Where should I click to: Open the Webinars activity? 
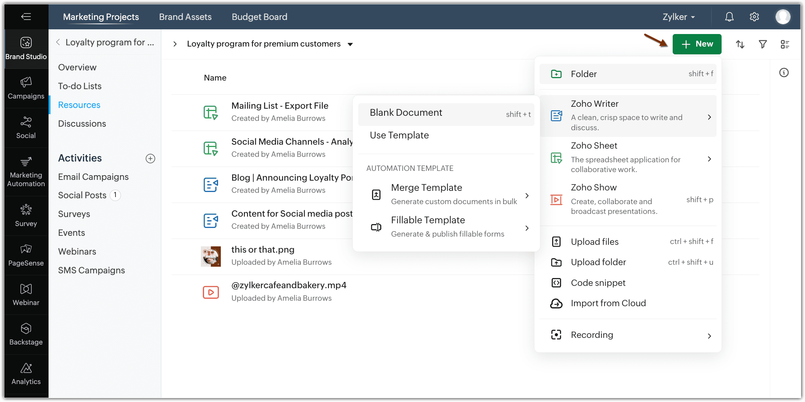click(77, 251)
